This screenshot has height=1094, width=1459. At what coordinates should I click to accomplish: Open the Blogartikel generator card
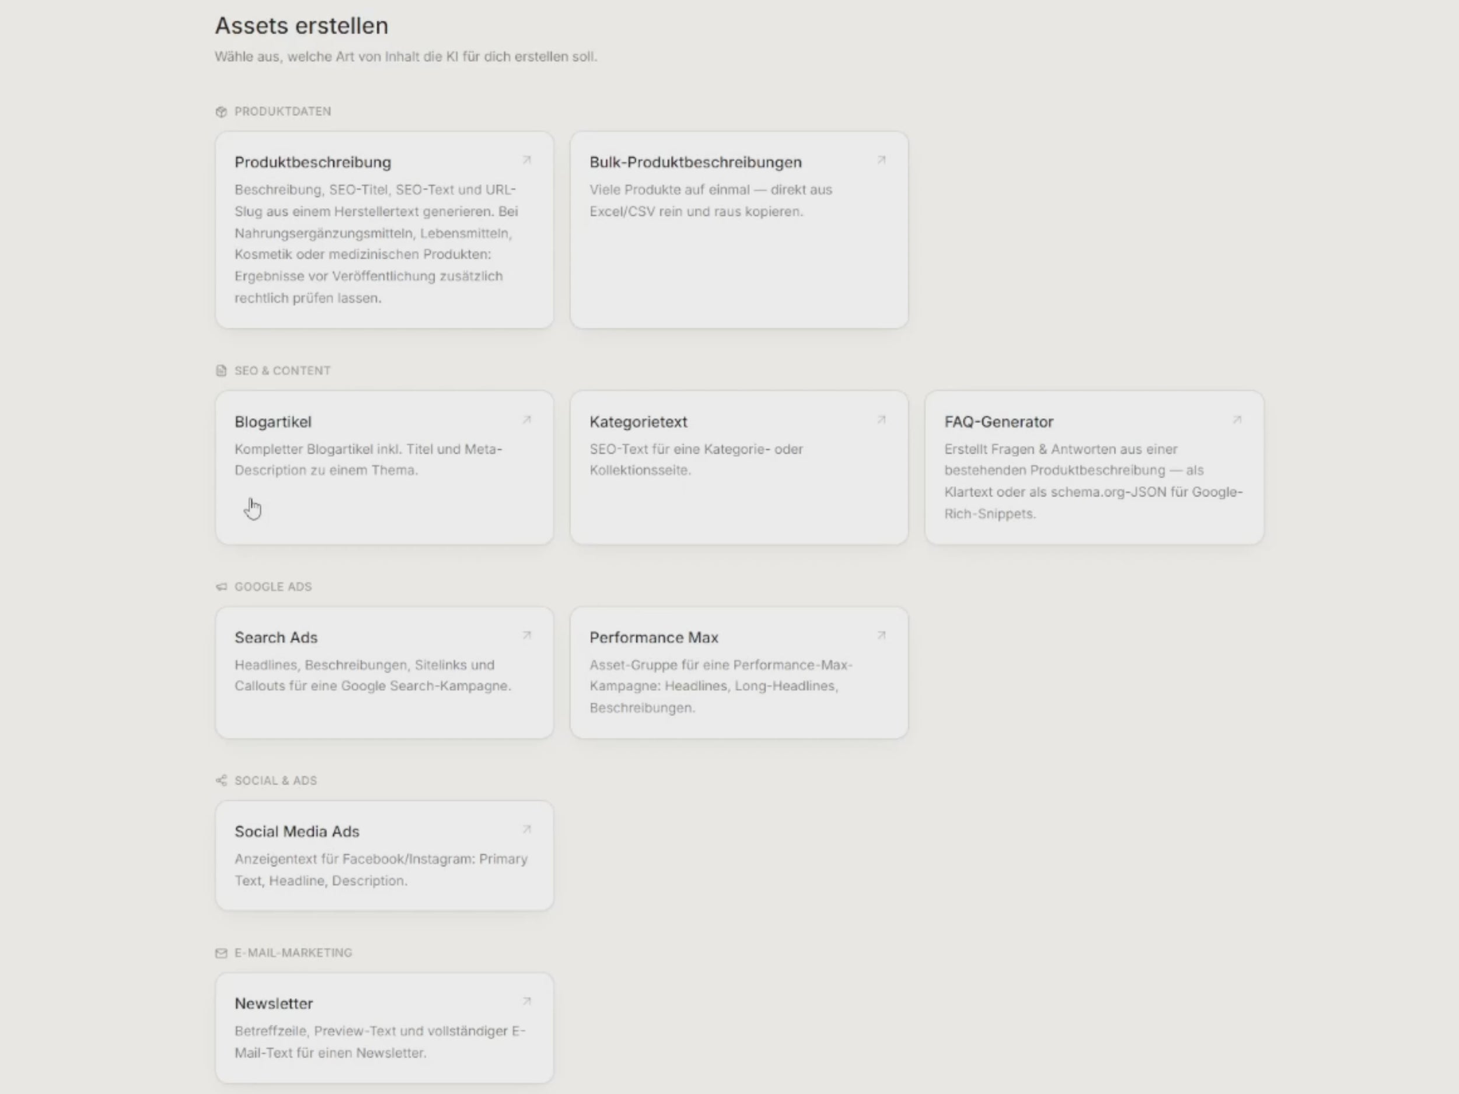click(384, 467)
